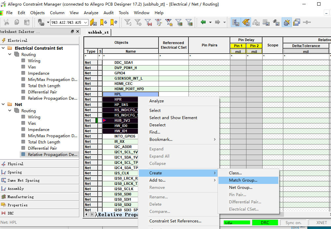The height and width of the screenshot is (229, 331).
Task: Open the Objects menu
Action: pyautogui.click(x=38, y=13)
